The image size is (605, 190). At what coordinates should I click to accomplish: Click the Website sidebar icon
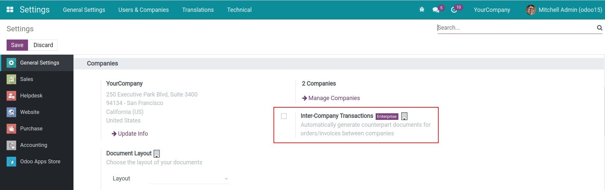11,112
